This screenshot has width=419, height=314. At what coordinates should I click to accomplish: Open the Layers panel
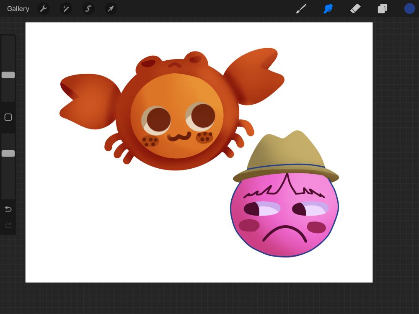383,9
